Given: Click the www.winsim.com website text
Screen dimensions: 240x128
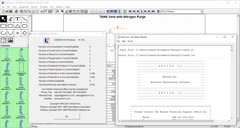Looking at the screenshot, I should pyautogui.click(x=62, y=99).
